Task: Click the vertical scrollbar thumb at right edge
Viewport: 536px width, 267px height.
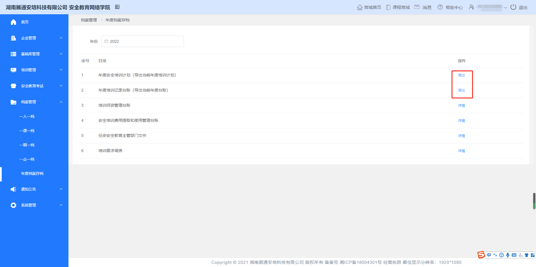Action: [x=534, y=201]
